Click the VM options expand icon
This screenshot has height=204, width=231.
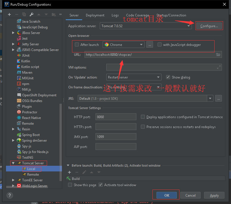(x=219, y=67)
